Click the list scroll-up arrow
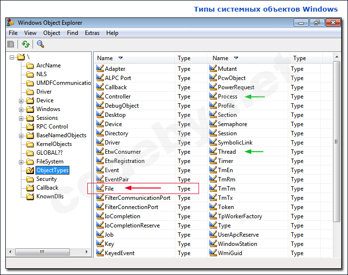The height and width of the screenshot is (275, 348). click(x=337, y=57)
